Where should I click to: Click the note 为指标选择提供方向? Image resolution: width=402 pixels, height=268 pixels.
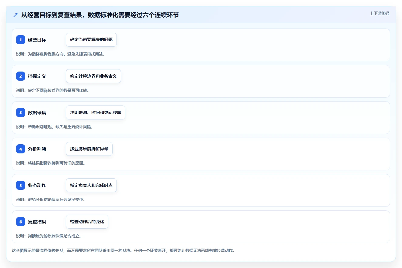(60, 54)
